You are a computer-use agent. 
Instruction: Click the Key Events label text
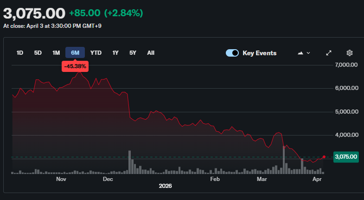[260, 53]
